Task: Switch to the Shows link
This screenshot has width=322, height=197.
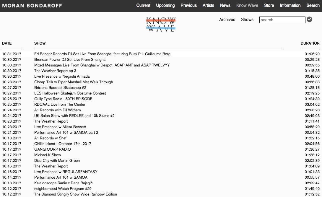Action: click(247, 20)
